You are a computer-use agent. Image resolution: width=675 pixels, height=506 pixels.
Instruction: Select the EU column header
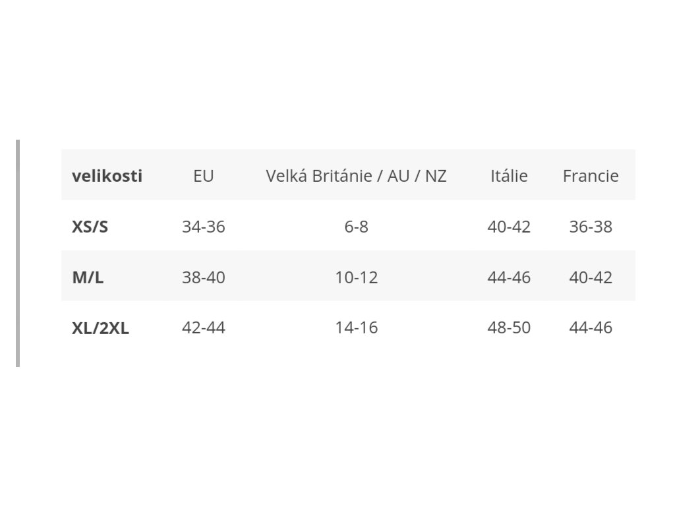point(203,176)
